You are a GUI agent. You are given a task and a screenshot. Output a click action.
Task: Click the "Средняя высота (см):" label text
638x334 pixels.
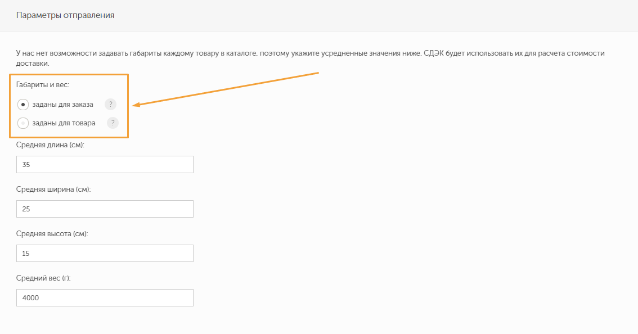click(x=52, y=234)
